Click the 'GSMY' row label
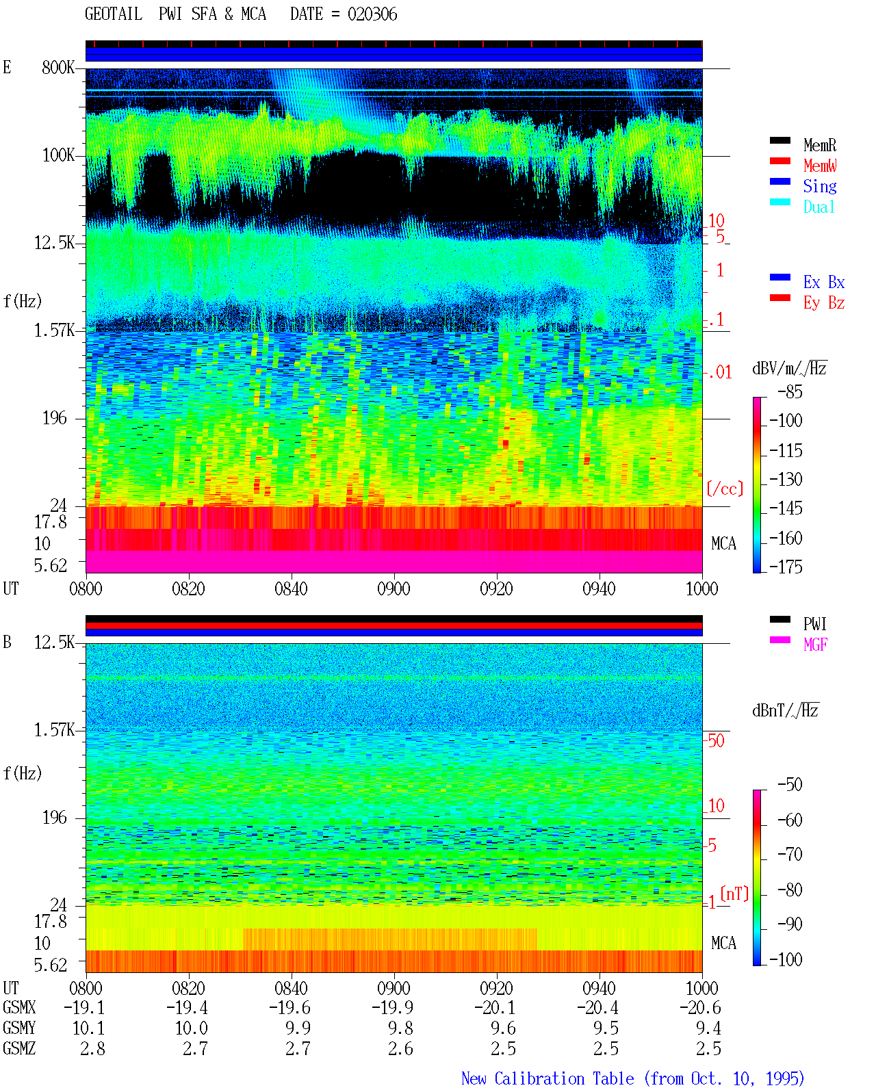The image size is (876, 1090). 19,1028
